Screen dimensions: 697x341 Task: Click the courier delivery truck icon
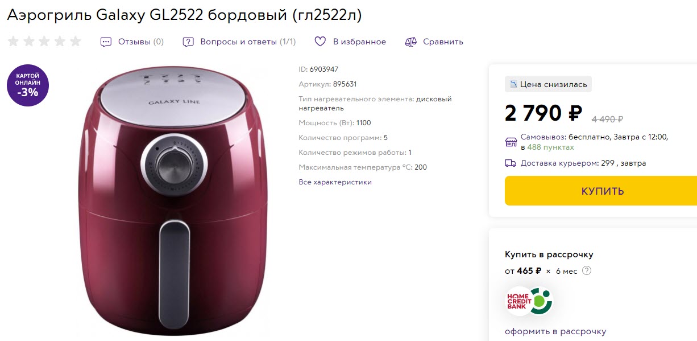coord(511,163)
